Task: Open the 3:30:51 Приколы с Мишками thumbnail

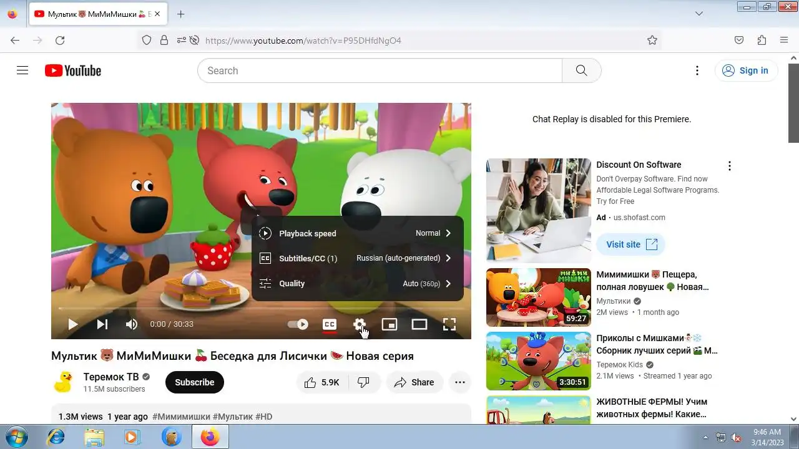Action: tap(539, 361)
